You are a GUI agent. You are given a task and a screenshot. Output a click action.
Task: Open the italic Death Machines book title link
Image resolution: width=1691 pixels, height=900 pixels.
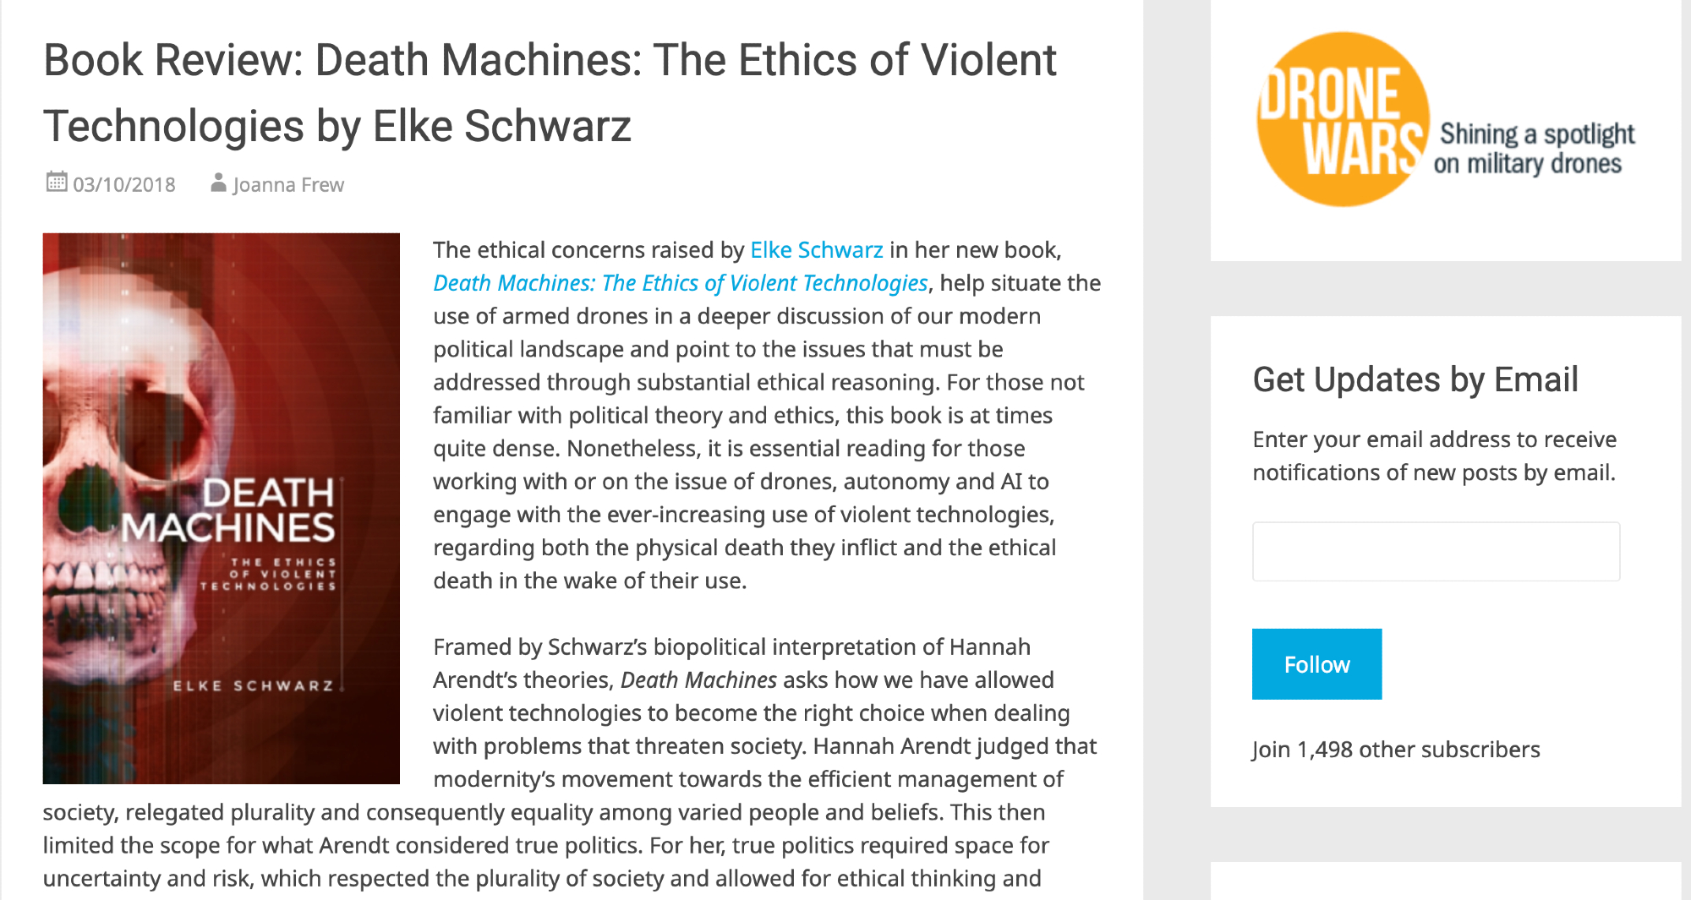[681, 283]
